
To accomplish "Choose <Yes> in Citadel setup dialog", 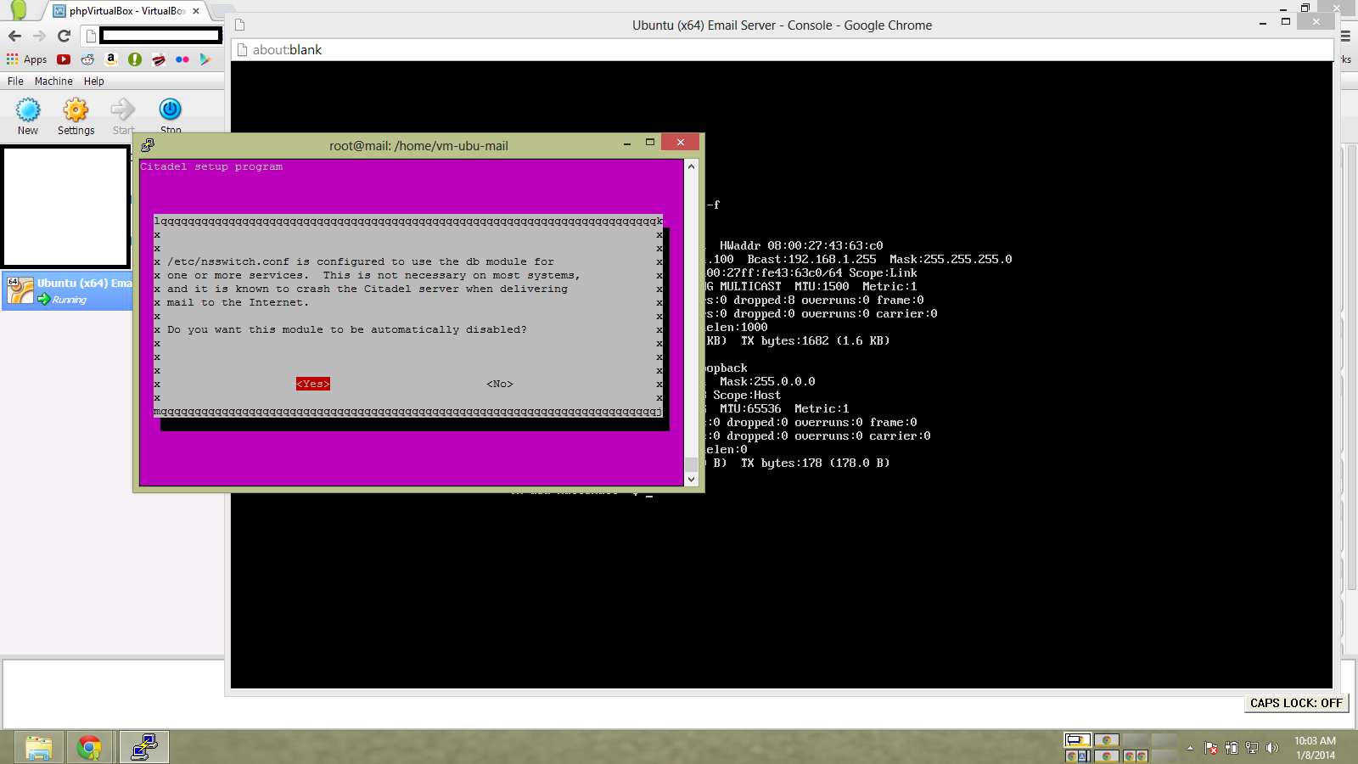I will pyautogui.click(x=313, y=384).
